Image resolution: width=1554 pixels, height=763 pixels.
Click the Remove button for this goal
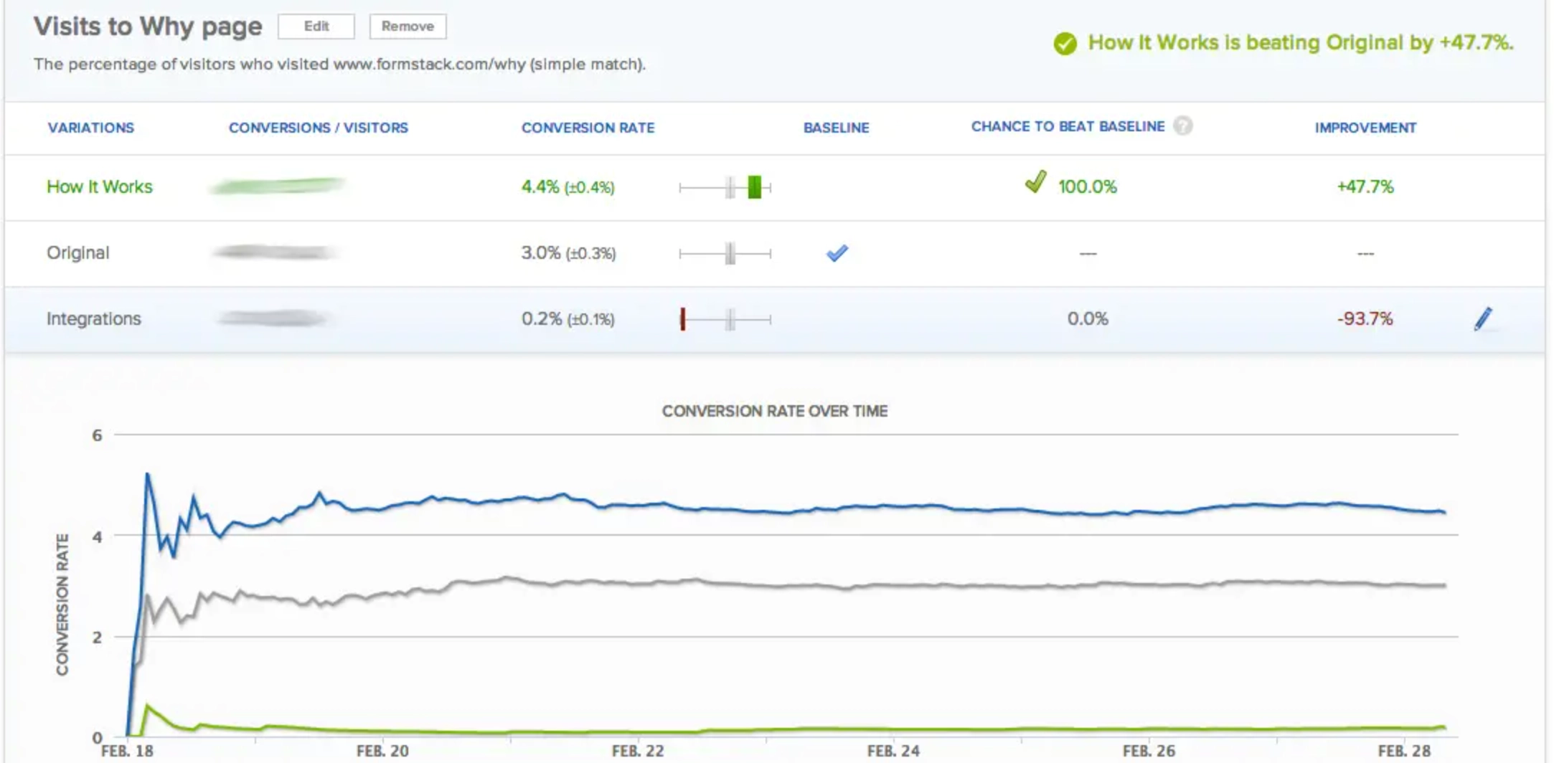pos(408,27)
